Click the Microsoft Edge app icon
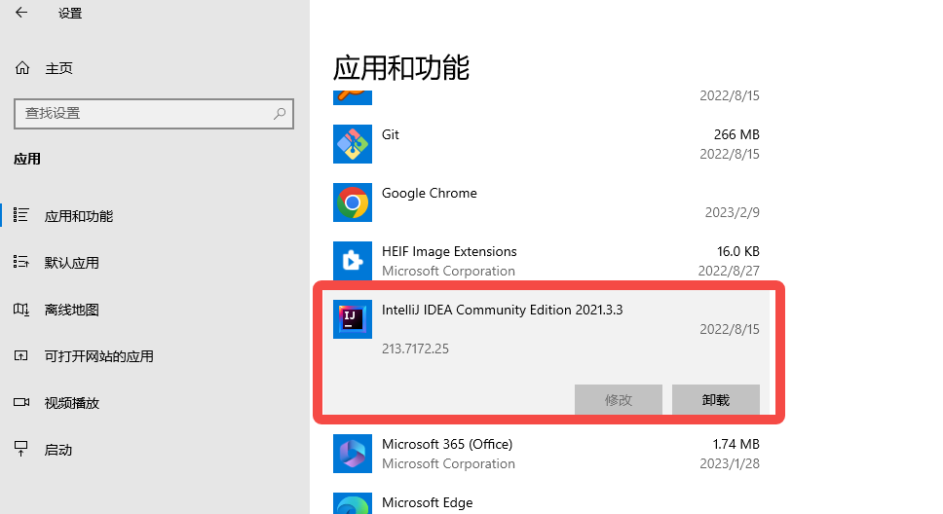Screen dimensions: 943x514 tap(353, 504)
